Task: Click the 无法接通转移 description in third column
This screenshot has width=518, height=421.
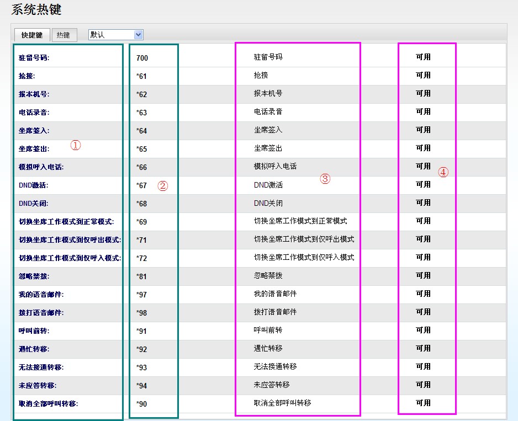Action: (x=275, y=367)
